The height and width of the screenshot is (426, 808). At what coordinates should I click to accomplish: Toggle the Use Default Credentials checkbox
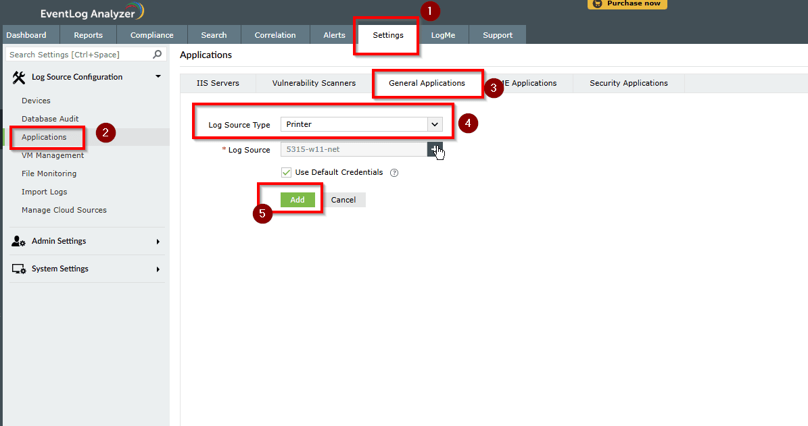287,172
